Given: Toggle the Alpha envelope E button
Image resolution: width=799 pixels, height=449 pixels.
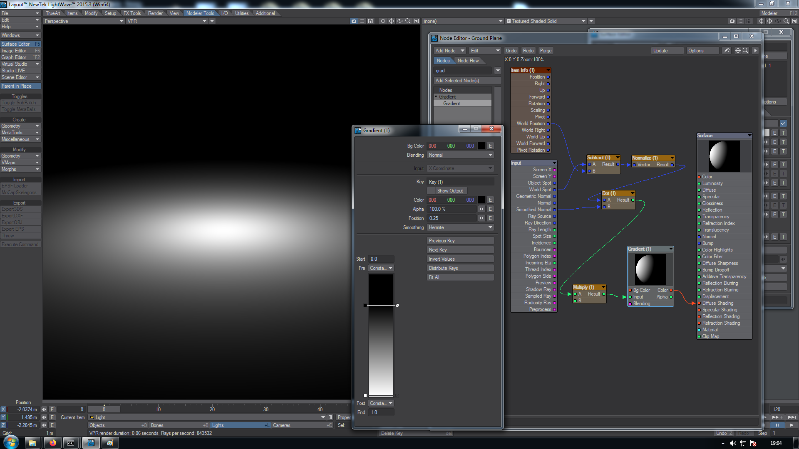Looking at the screenshot, I should (490, 209).
